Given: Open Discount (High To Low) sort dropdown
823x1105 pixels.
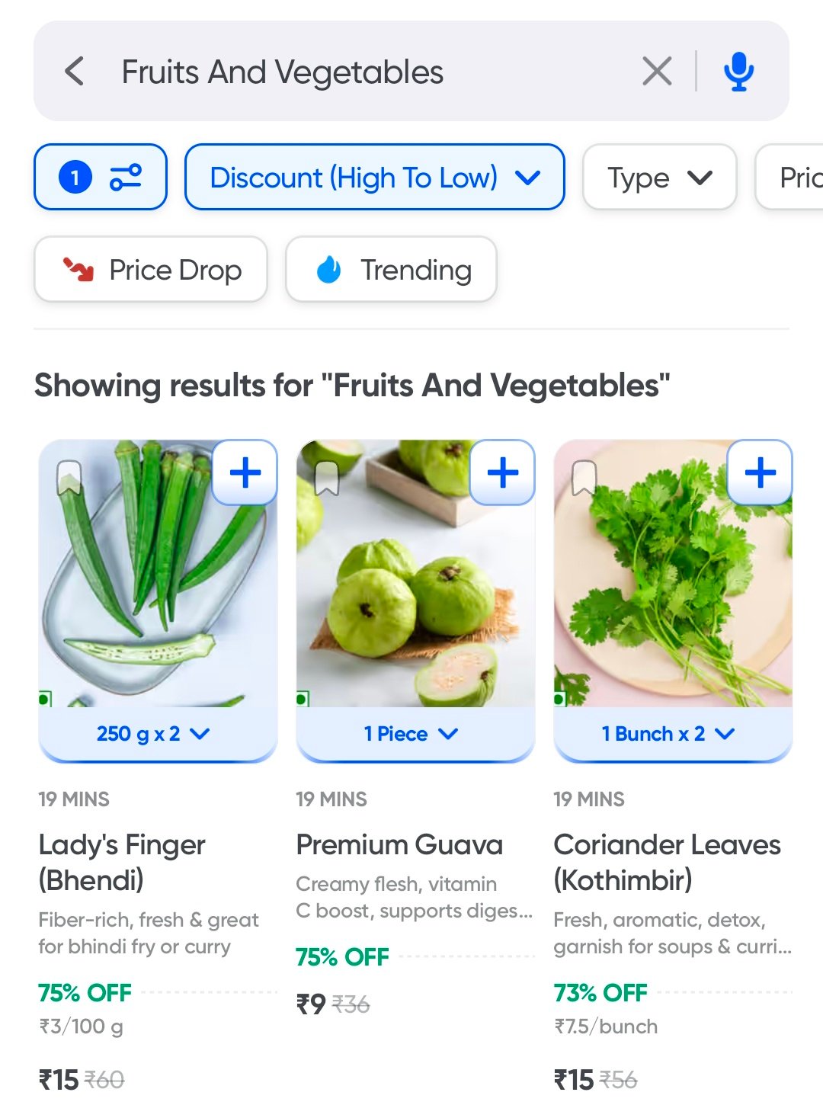Looking at the screenshot, I should [374, 178].
